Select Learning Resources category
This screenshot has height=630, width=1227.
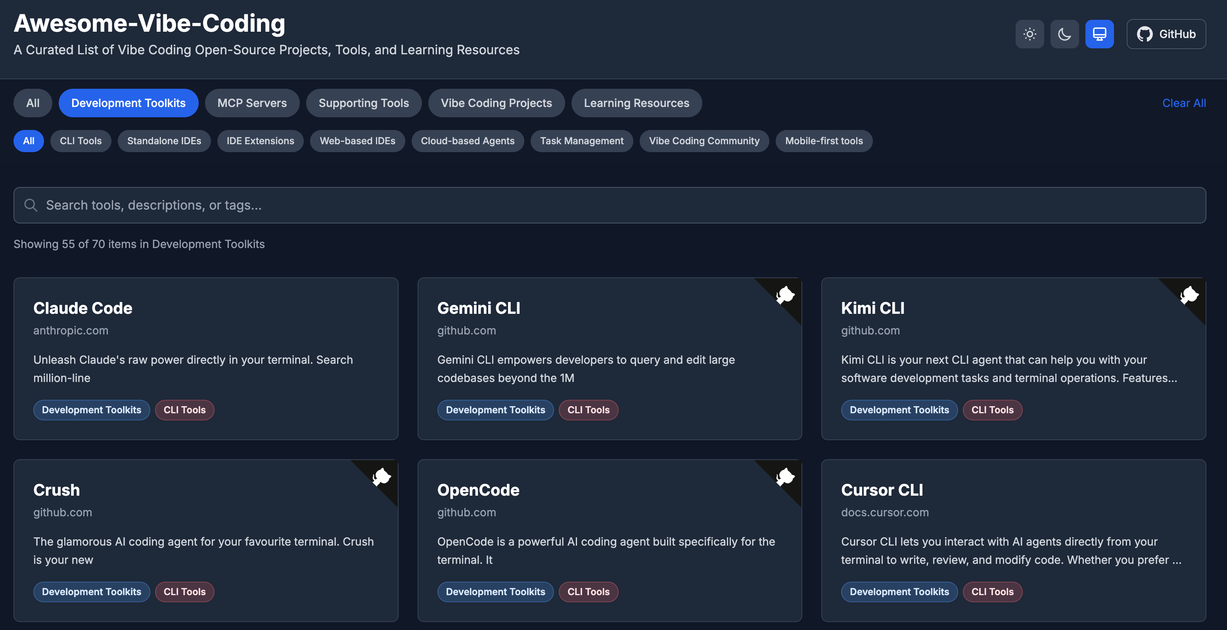(637, 103)
